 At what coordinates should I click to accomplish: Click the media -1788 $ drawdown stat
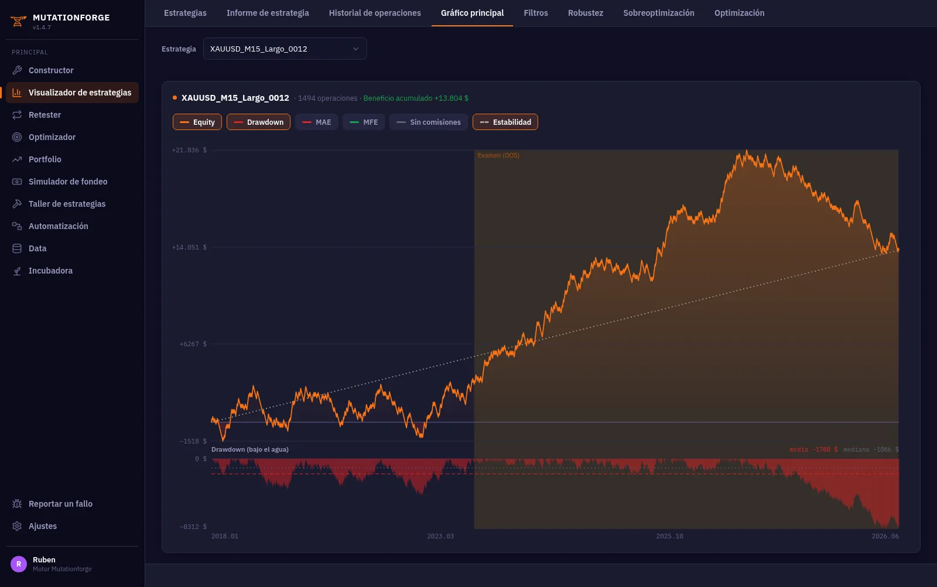[x=813, y=450]
